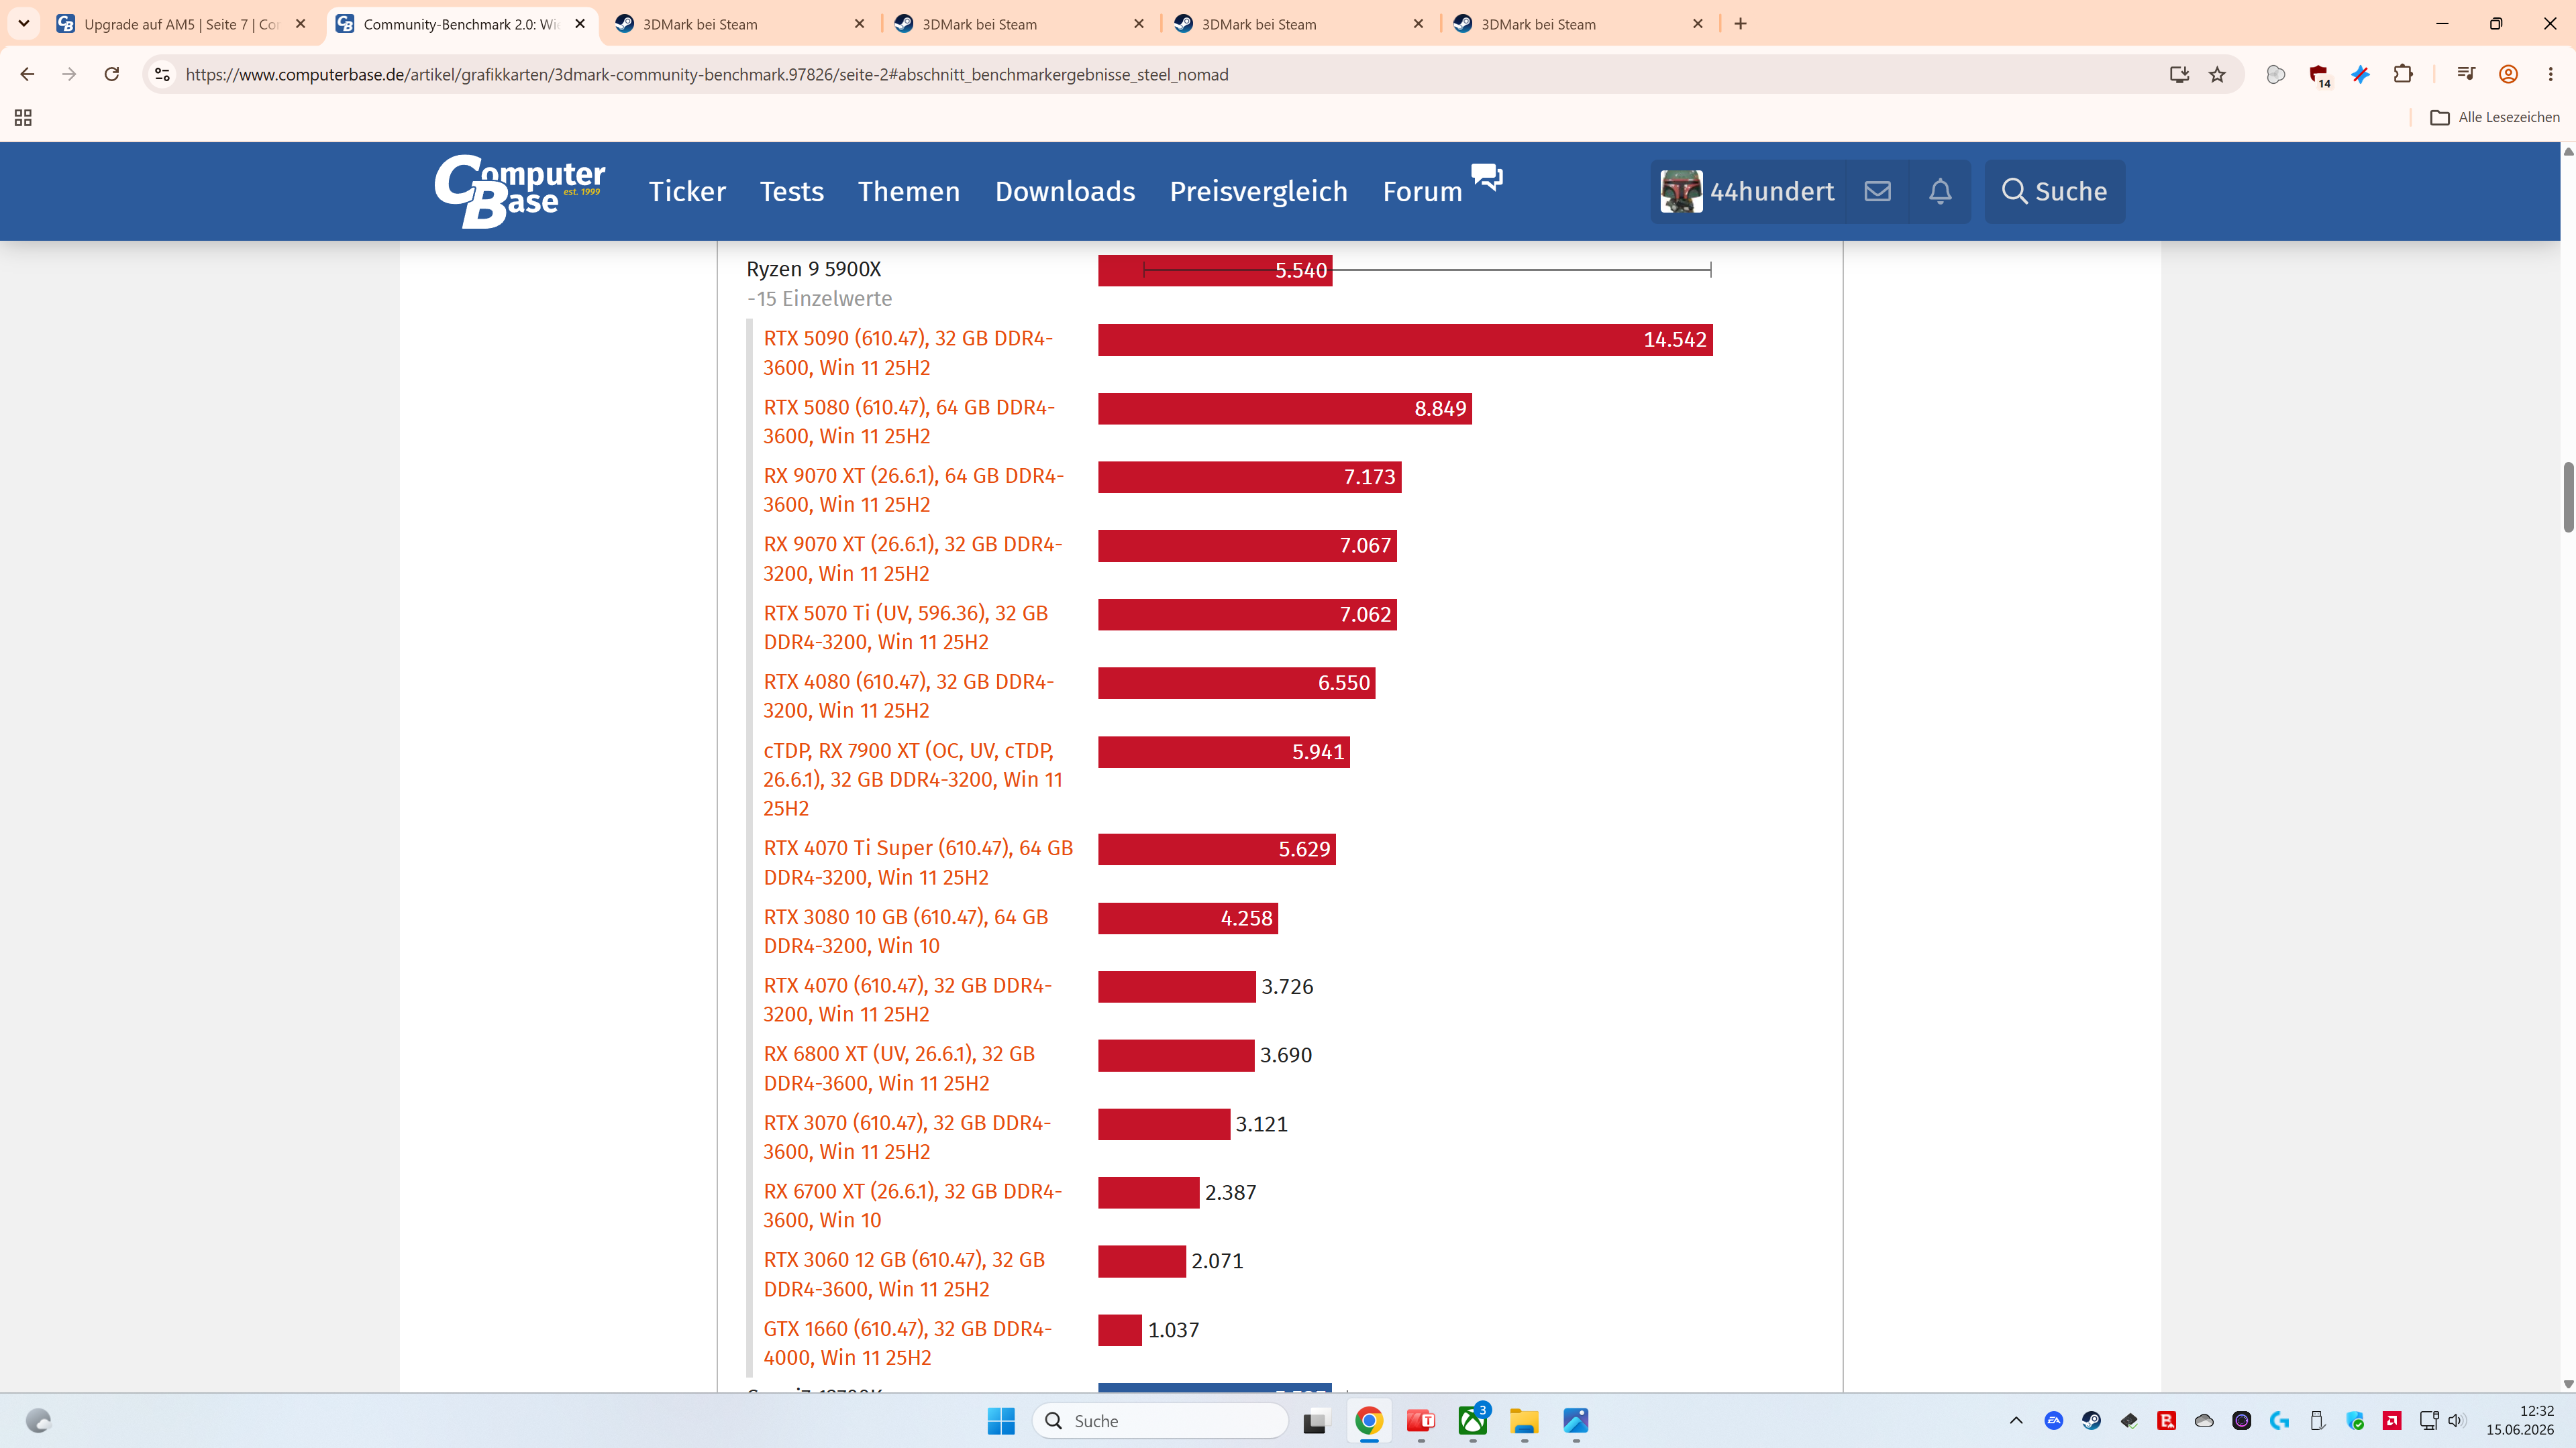Open the RTX 5080 64 GB DDR4-3600 entry

pos(909,422)
